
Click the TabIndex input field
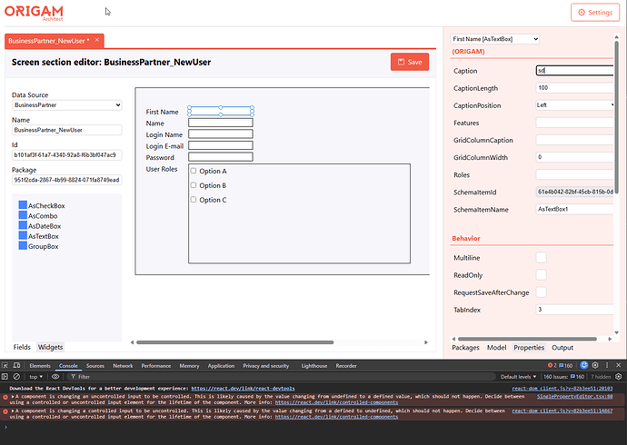(574, 310)
